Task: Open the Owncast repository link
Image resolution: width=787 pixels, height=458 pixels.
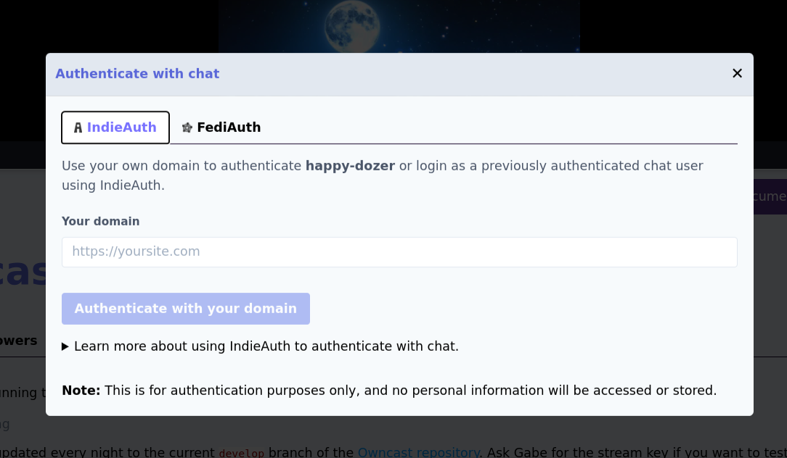Action: 418,453
